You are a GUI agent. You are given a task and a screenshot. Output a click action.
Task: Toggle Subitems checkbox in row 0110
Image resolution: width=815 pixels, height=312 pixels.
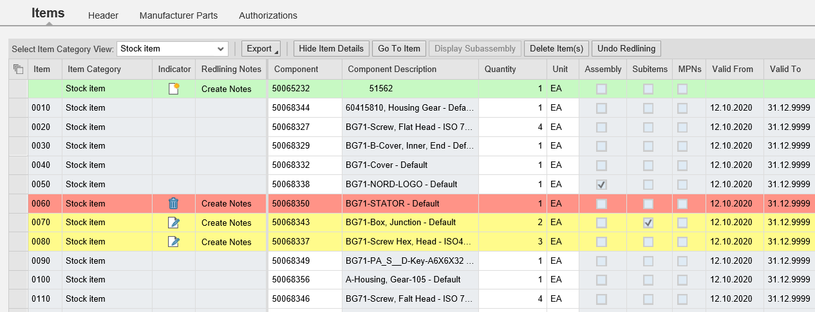[x=648, y=299]
